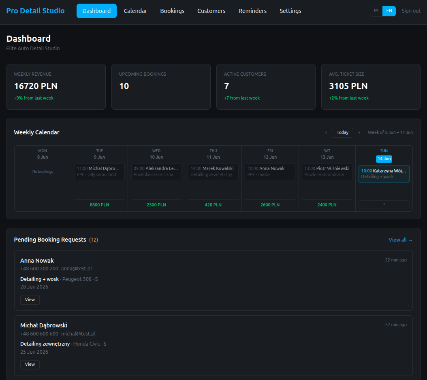Click Thursday total 420 PLN
The height and width of the screenshot is (380, 427).
(213, 205)
